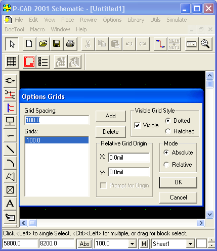Select the Place Text tool
Image resolution: width=217 pixels, height=251 pixels.
(x=10, y=204)
